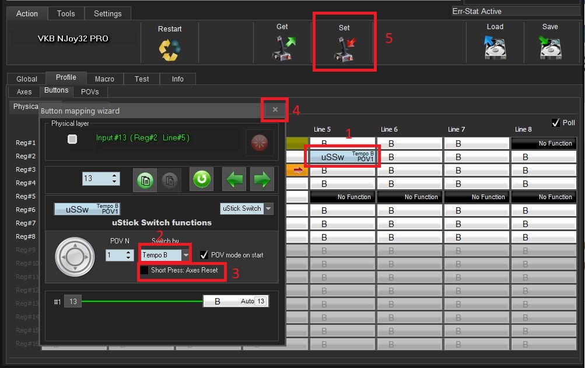Increase the POV N stepper value
This screenshot has width=585, height=368.
128,252
